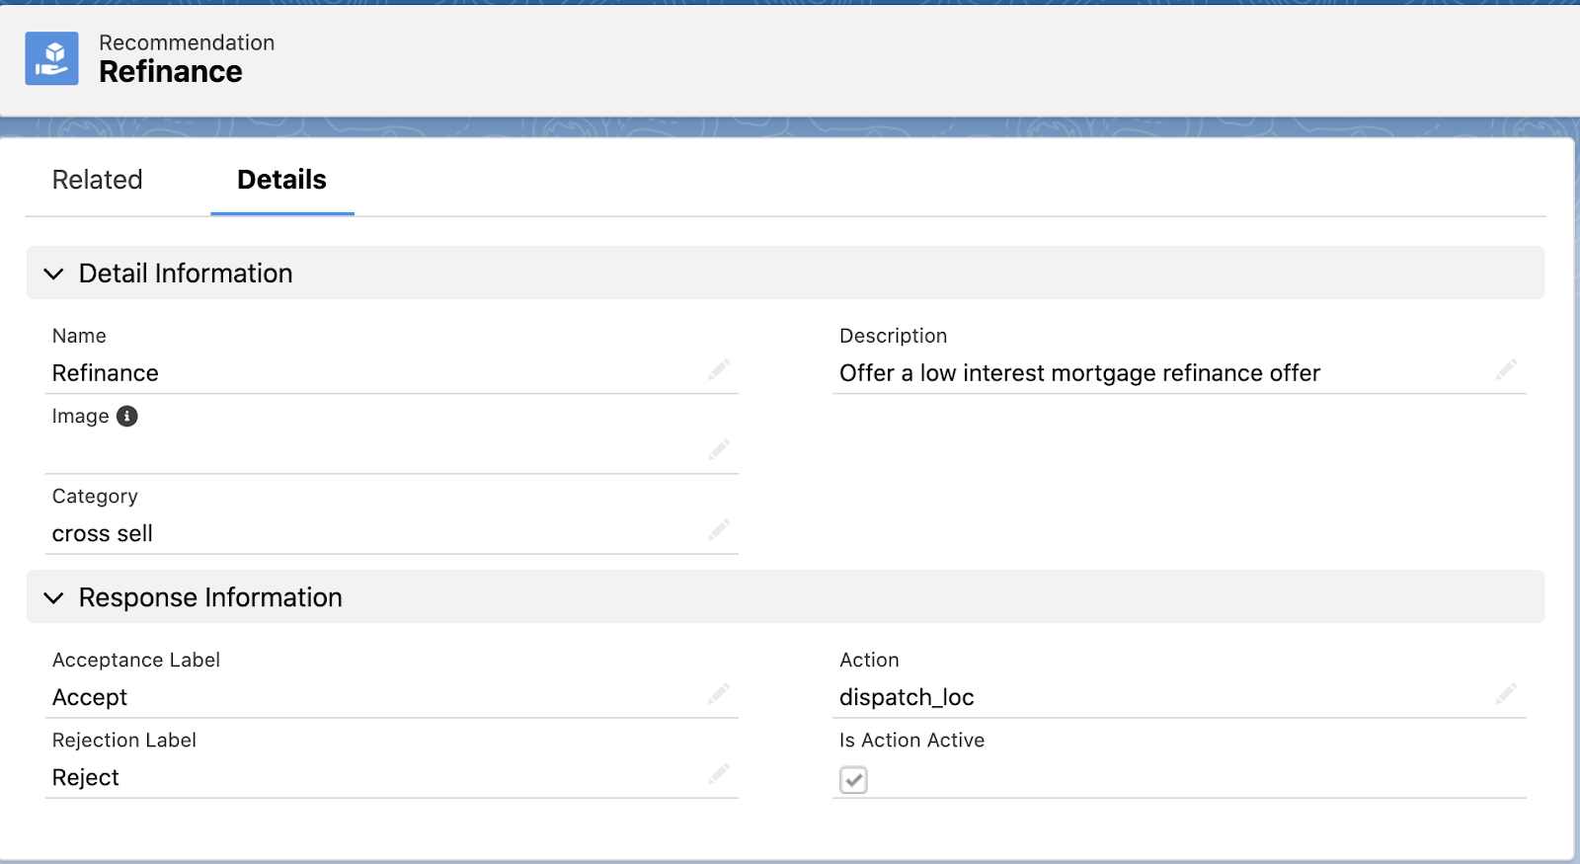Click the Image field info icon
This screenshot has height=864, width=1580.
127,416
